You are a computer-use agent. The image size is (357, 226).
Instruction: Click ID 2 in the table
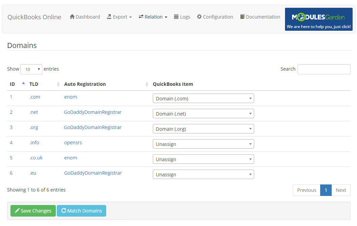point(11,112)
